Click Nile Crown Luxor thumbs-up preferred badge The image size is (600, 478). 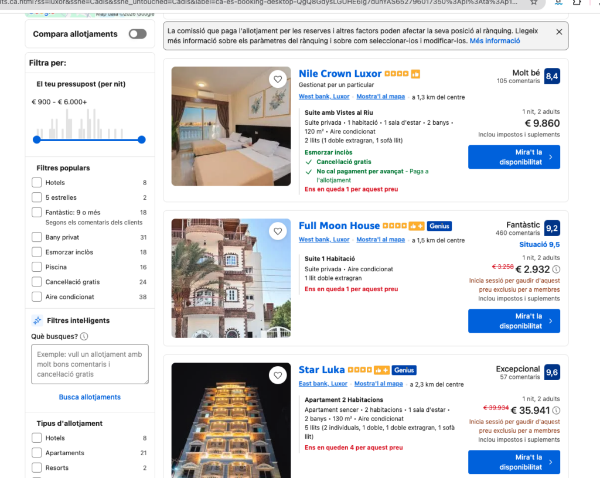[415, 74]
